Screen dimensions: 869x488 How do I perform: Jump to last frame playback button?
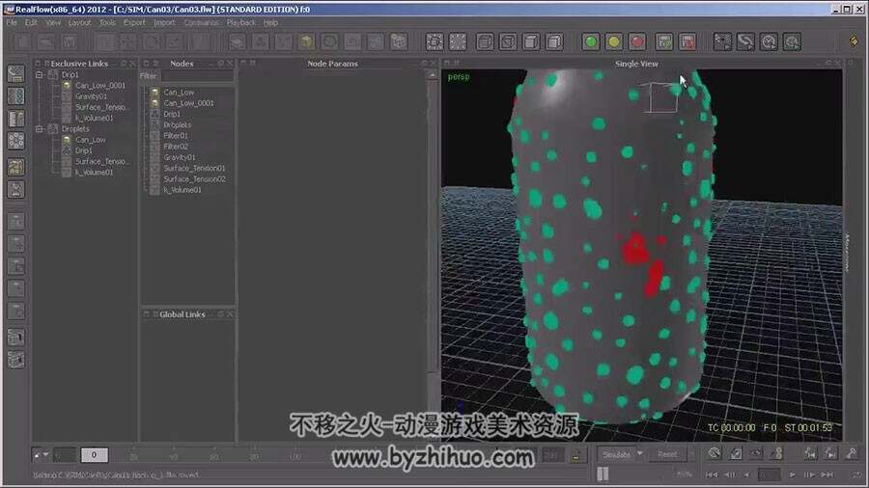coord(827,474)
